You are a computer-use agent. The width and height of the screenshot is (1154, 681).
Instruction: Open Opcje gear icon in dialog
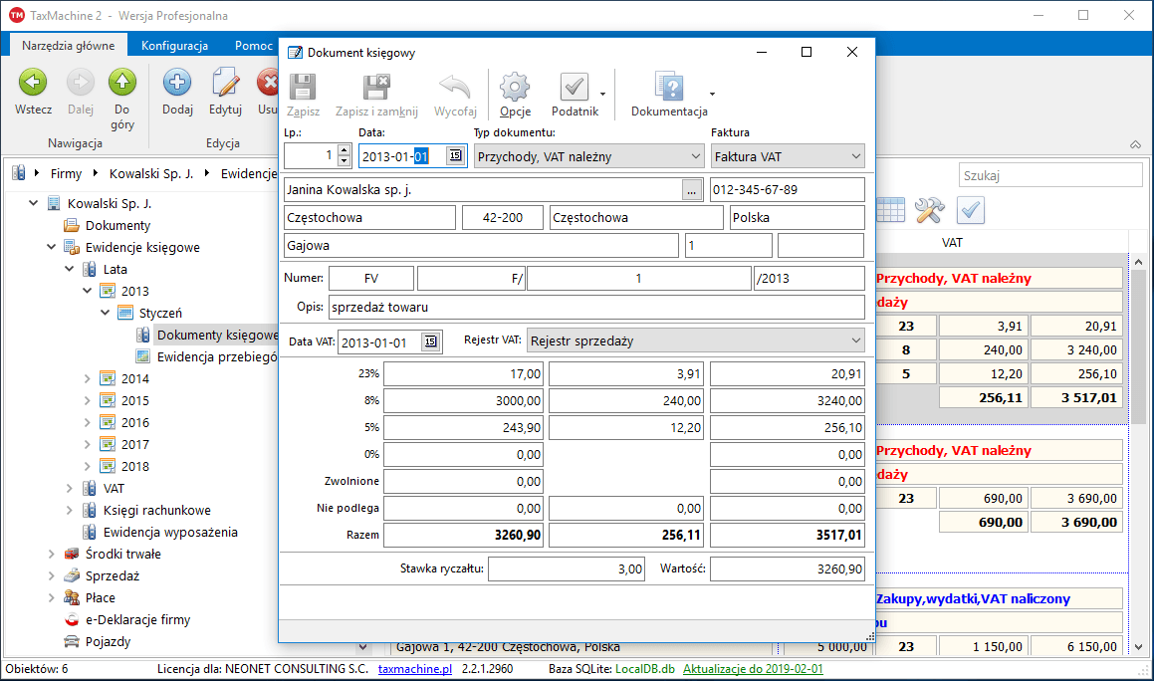[x=515, y=88]
